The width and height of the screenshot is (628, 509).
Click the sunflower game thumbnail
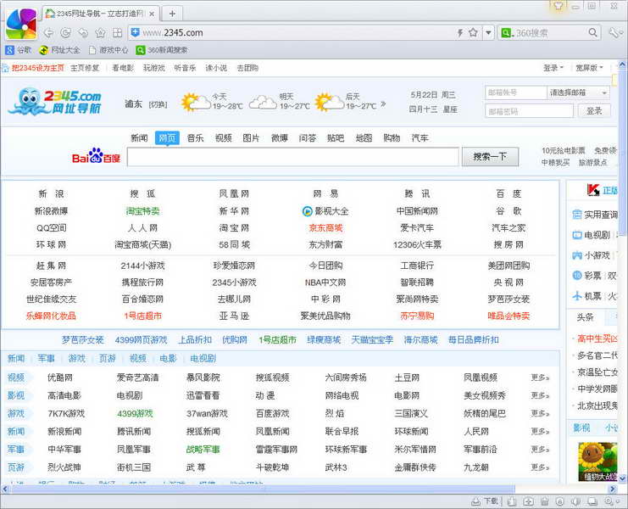[x=597, y=461]
